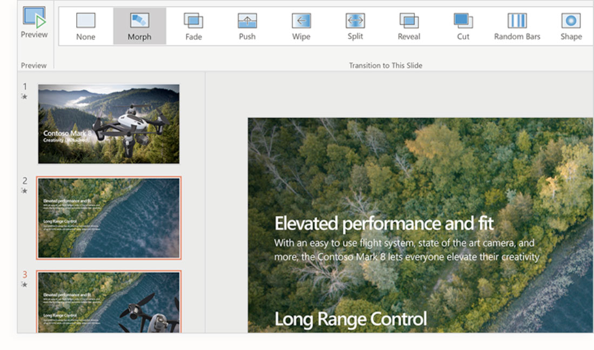Screen dimensions: 594x350
Task: Click the Preview group label
Action: pyautogui.click(x=33, y=65)
